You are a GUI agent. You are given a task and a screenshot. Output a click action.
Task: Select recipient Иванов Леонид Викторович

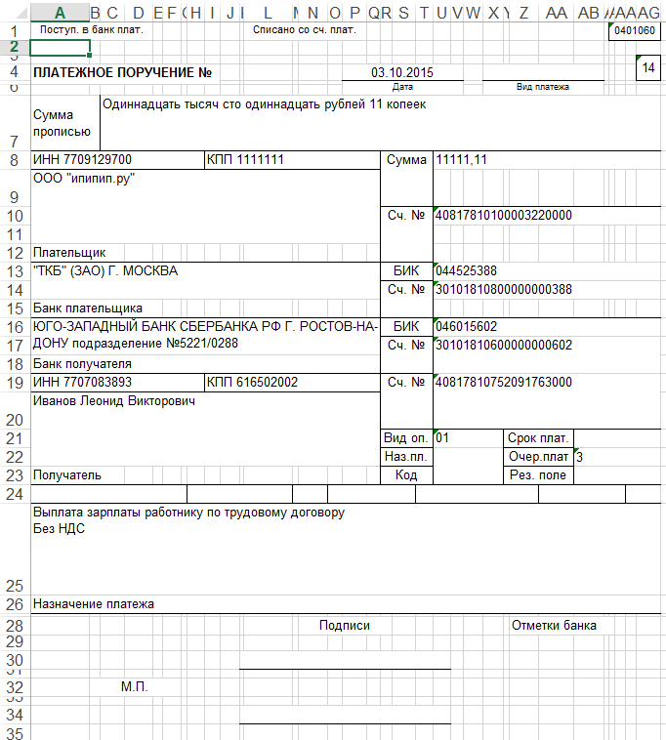(113, 401)
